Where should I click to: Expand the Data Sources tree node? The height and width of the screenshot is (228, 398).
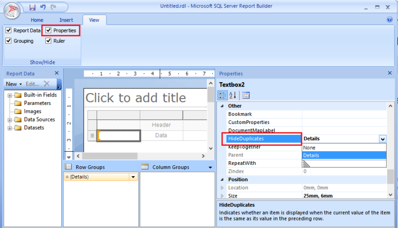(10, 119)
